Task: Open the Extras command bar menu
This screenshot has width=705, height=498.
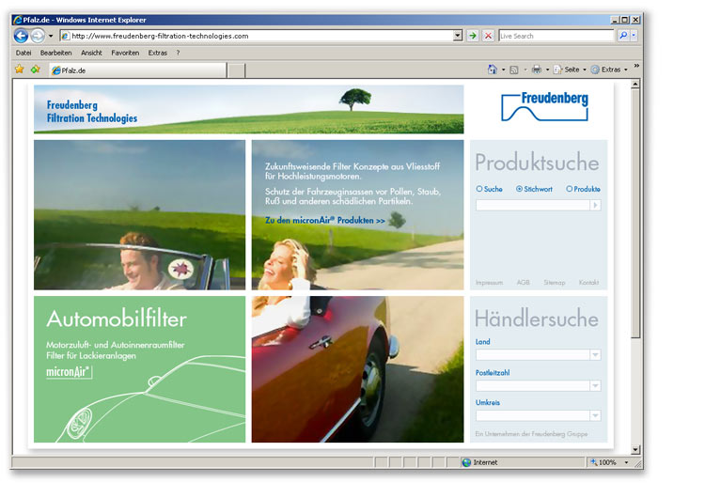Action: [609, 70]
